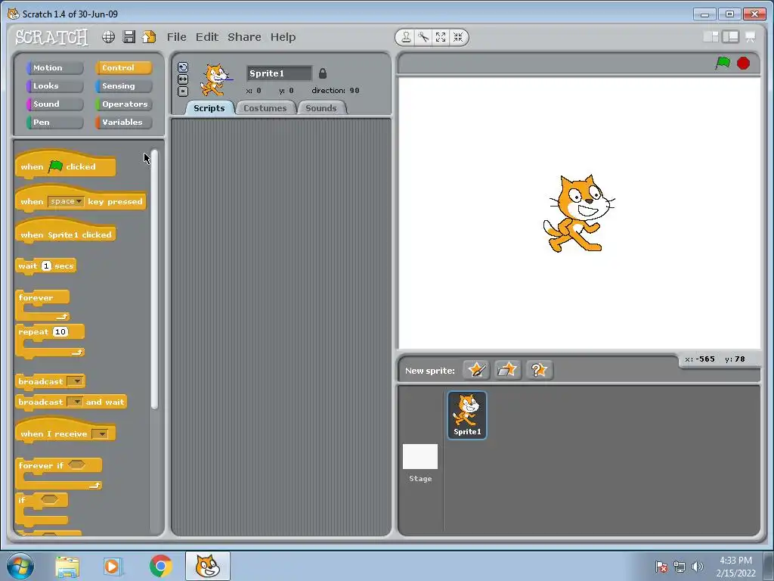
Task: Click the when green flag clicked block
Action: tap(65, 165)
